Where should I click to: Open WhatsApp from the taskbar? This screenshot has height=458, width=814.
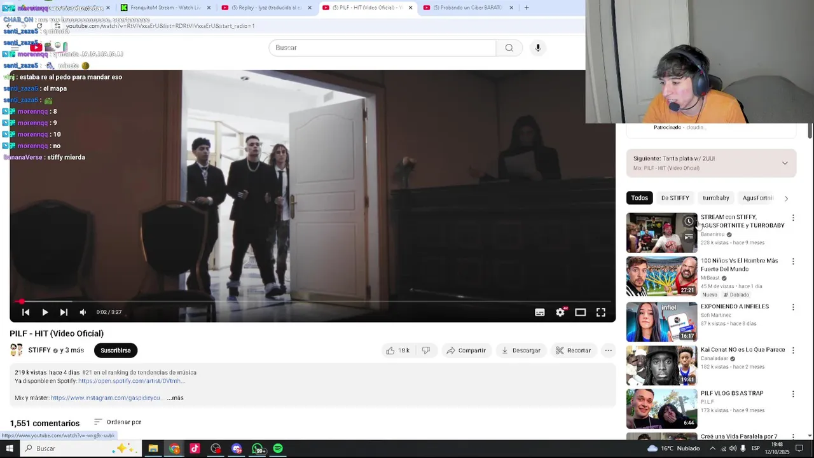pos(258,448)
